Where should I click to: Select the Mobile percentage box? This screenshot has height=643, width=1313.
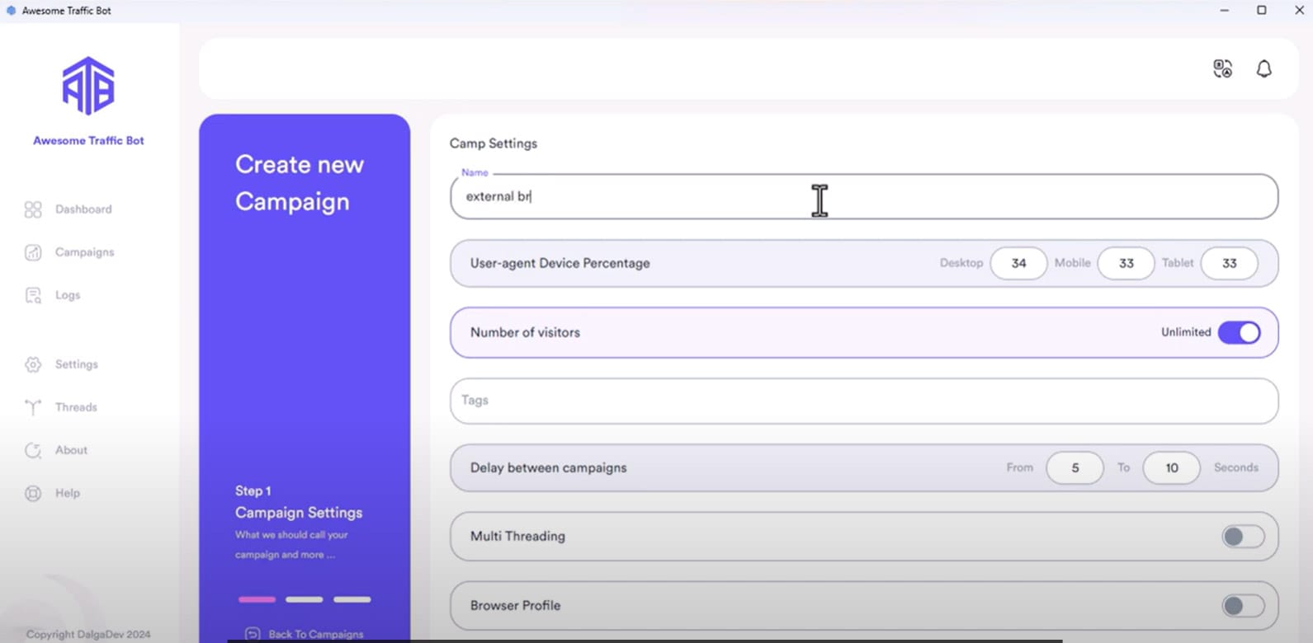[1126, 263]
